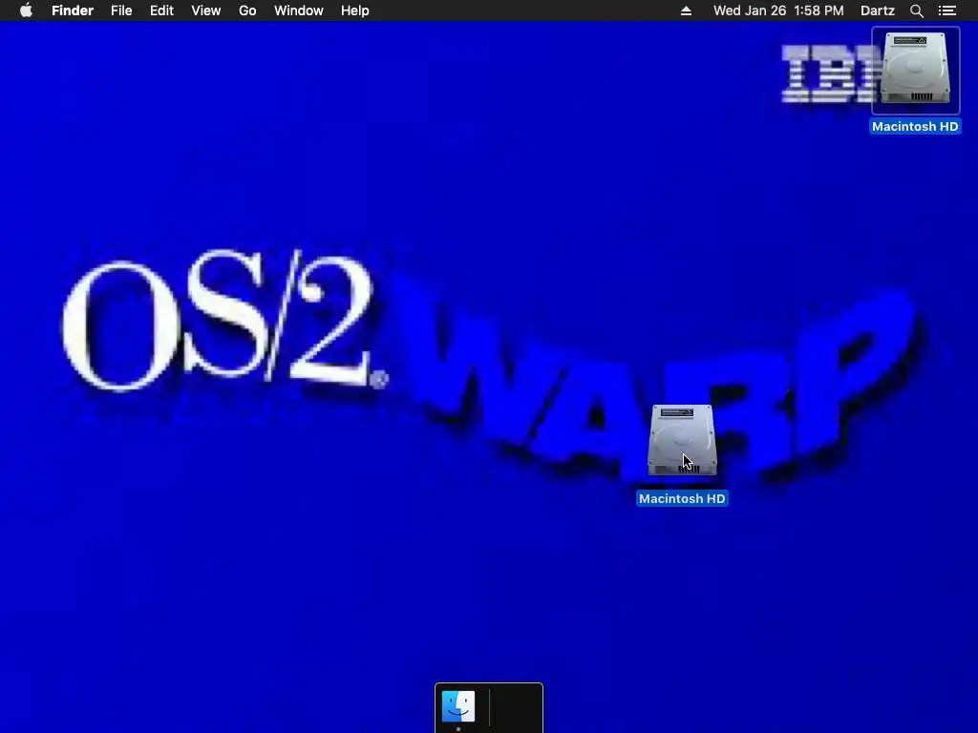Open the Window menu

pyautogui.click(x=299, y=10)
